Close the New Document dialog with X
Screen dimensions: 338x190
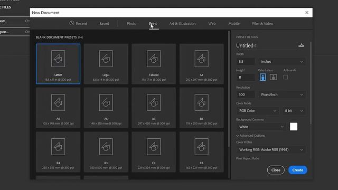coord(307,13)
